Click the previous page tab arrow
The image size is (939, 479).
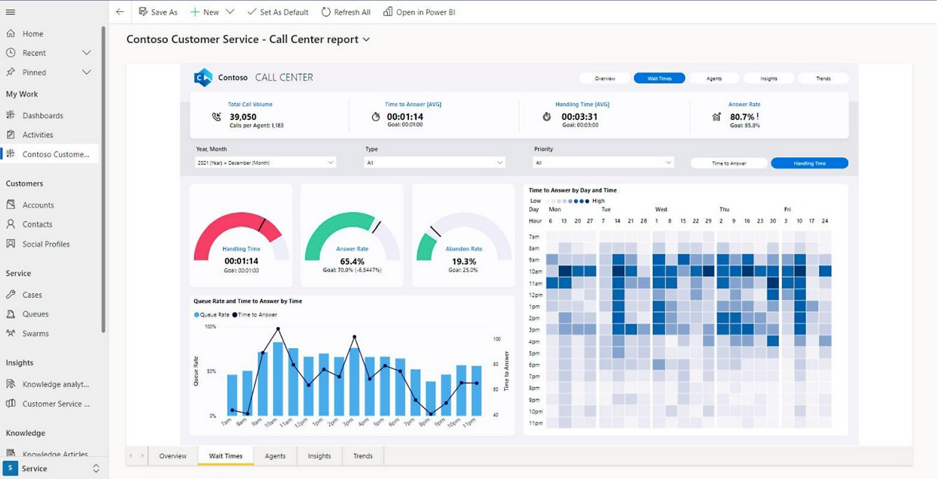point(131,455)
